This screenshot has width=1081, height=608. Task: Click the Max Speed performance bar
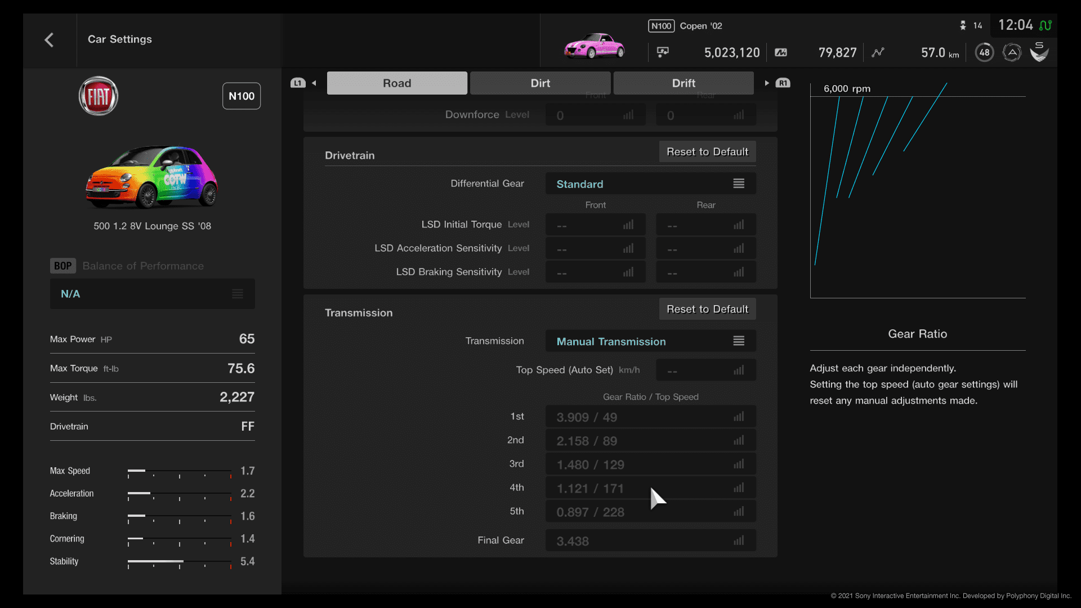(180, 472)
